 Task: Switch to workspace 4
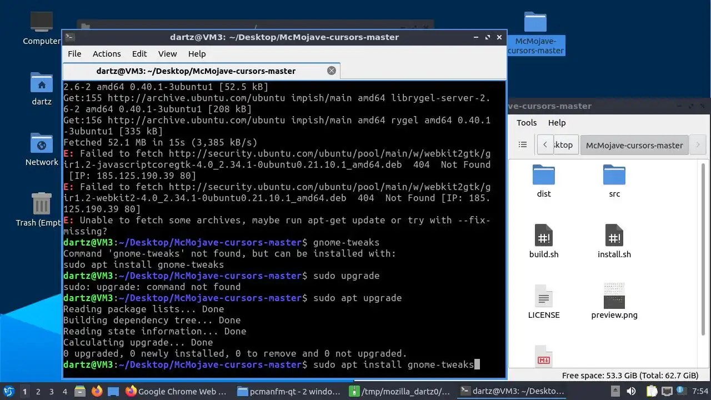point(64,392)
